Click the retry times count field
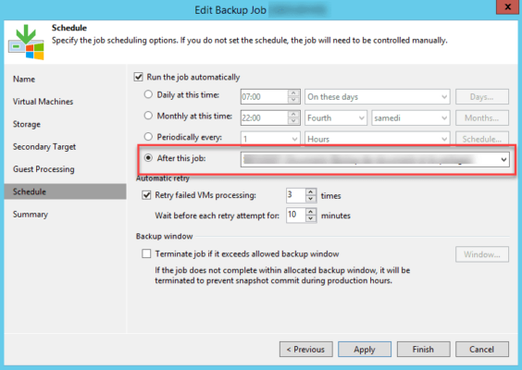Screen dimensions: 522x370 [x=295, y=195]
